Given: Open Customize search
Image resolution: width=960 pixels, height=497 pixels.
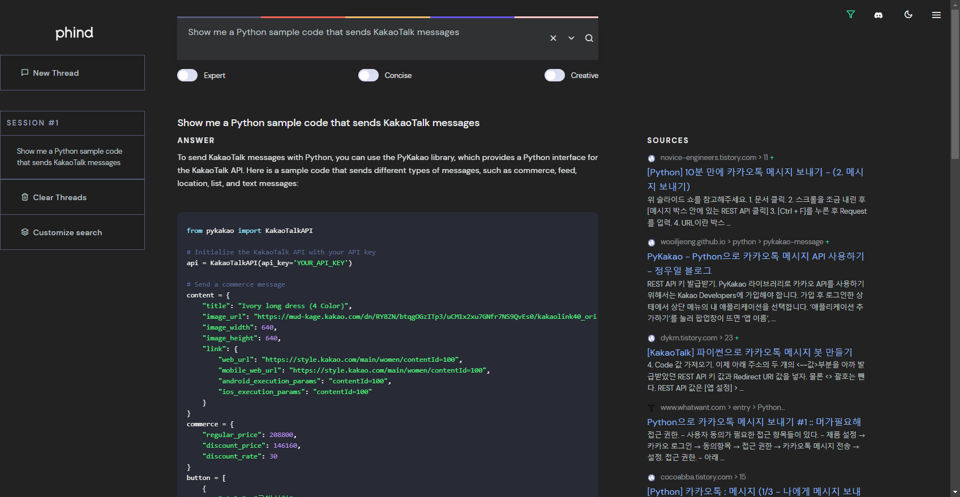Looking at the screenshot, I should coord(72,232).
